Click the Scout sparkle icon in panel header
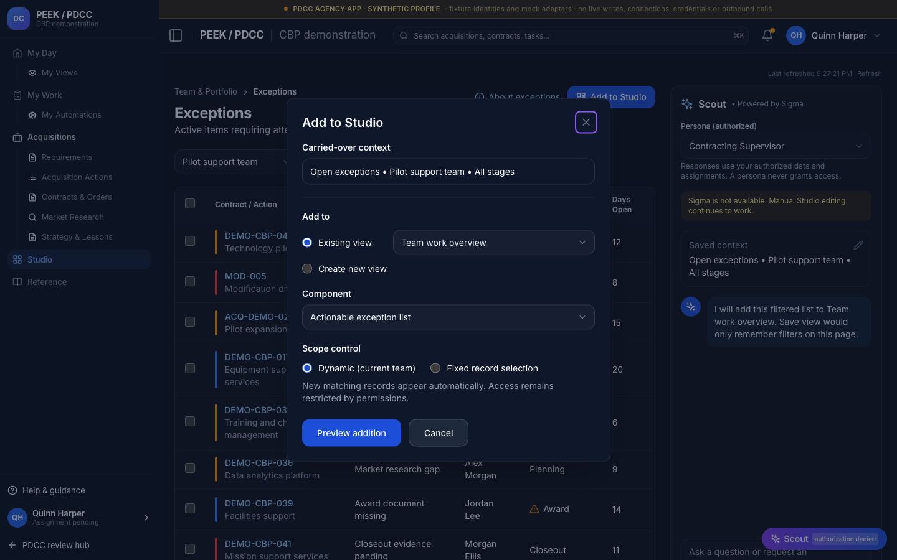897x560 pixels. (x=686, y=104)
